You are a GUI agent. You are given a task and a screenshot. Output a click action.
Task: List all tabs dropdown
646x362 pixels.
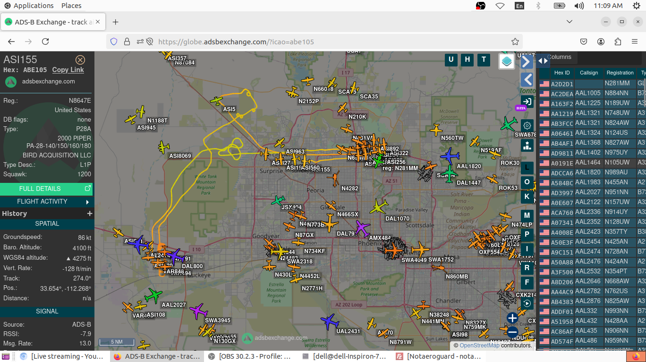(x=569, y=22)
